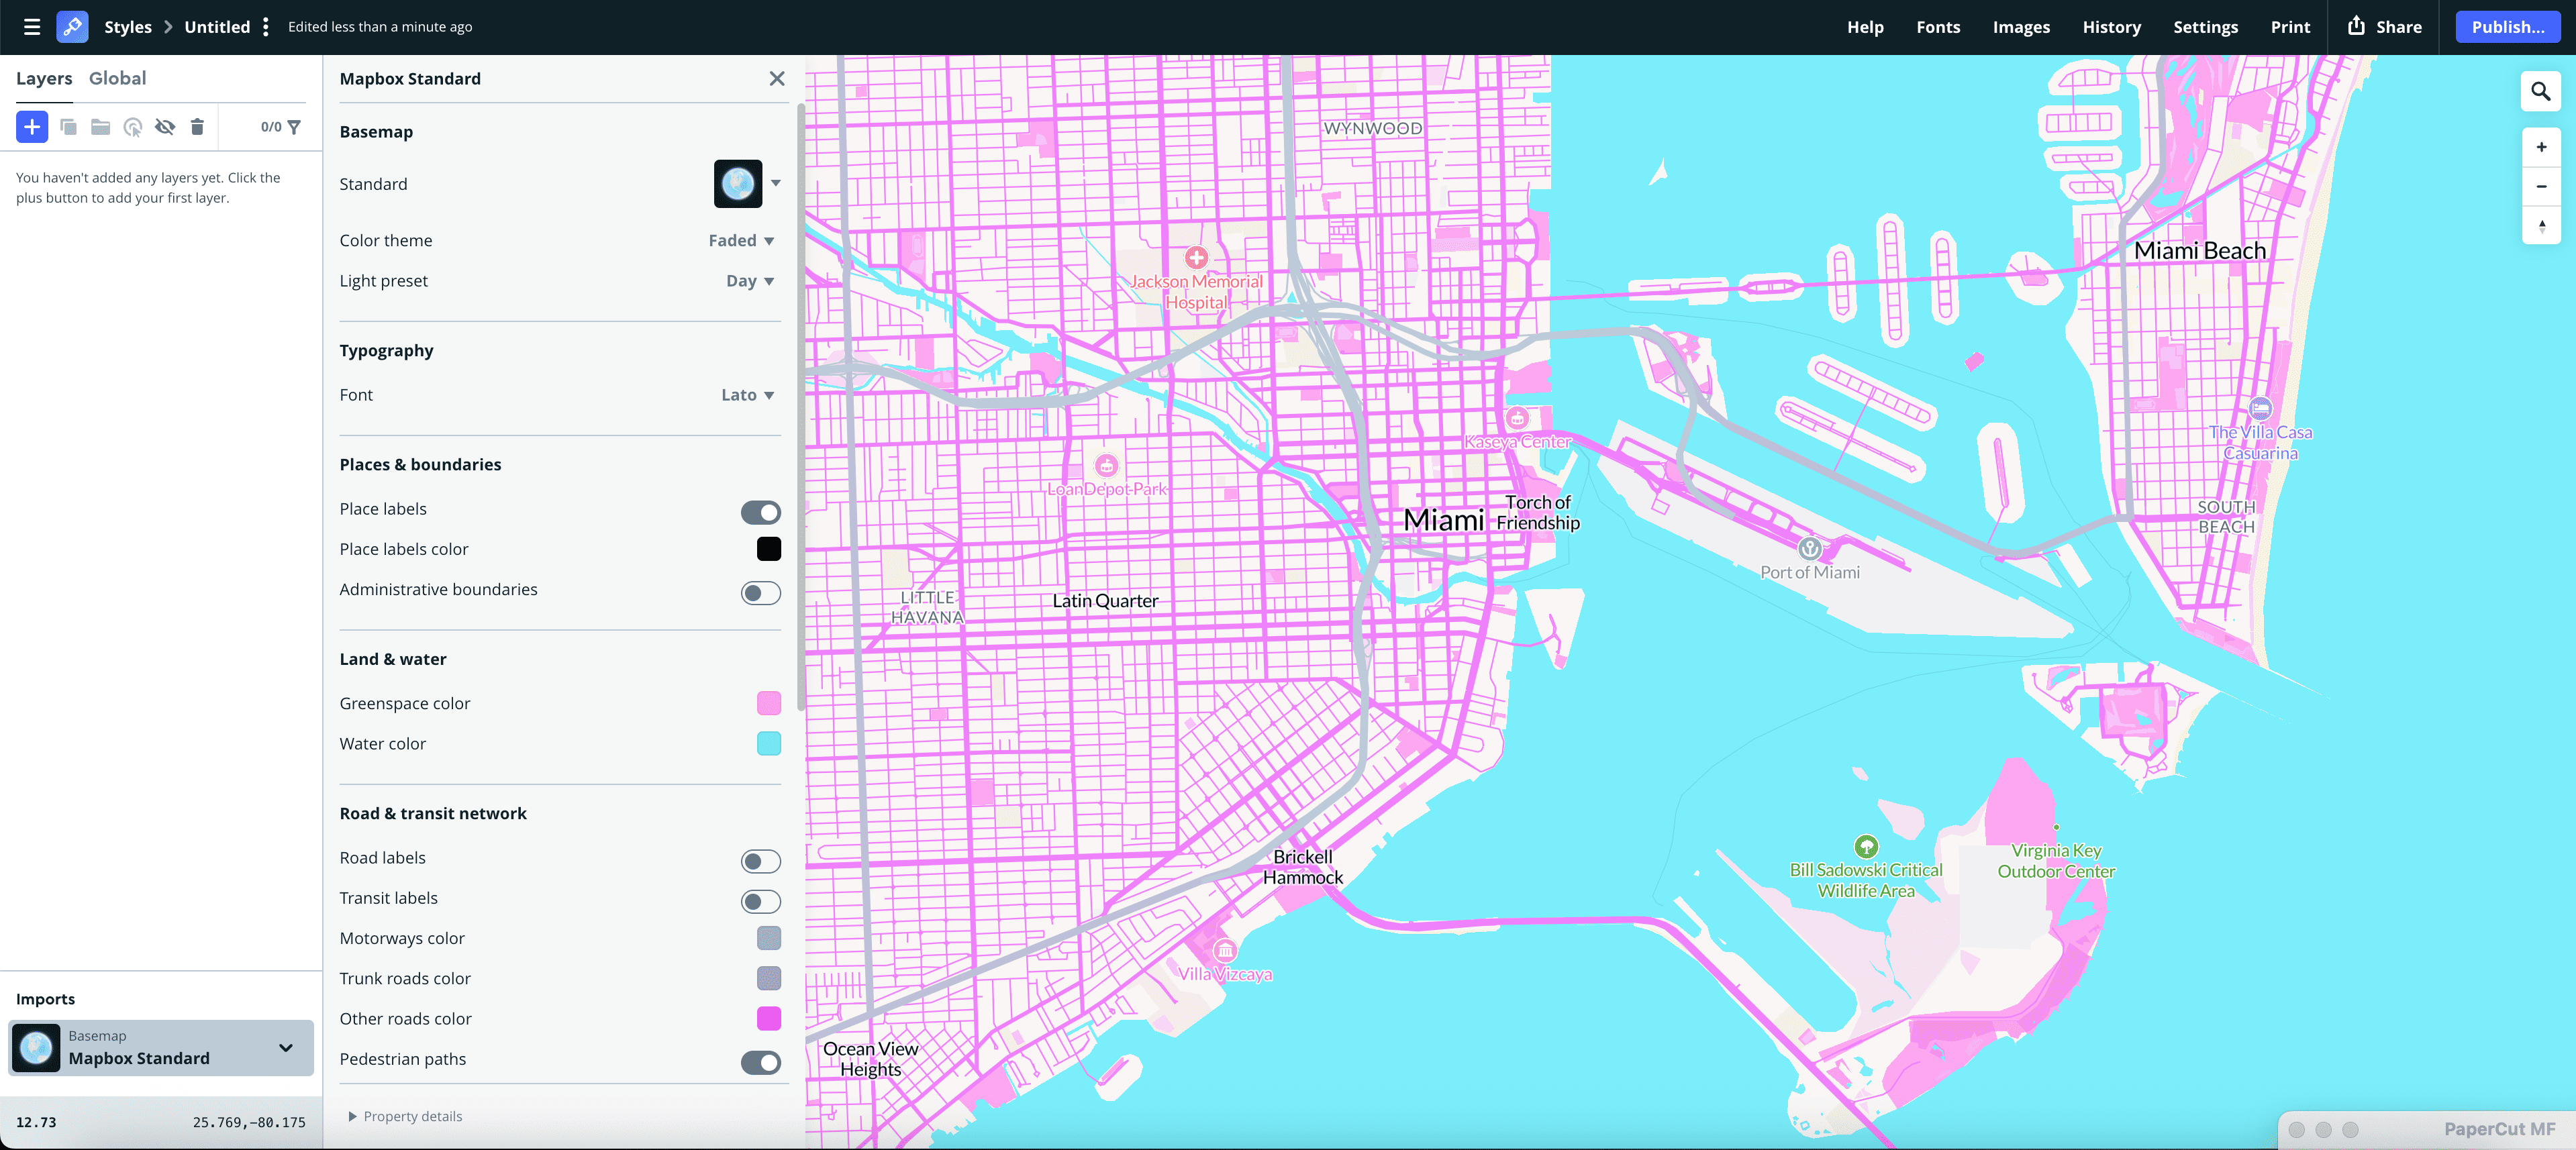Click the group layers folder icon

coord(100,127)
